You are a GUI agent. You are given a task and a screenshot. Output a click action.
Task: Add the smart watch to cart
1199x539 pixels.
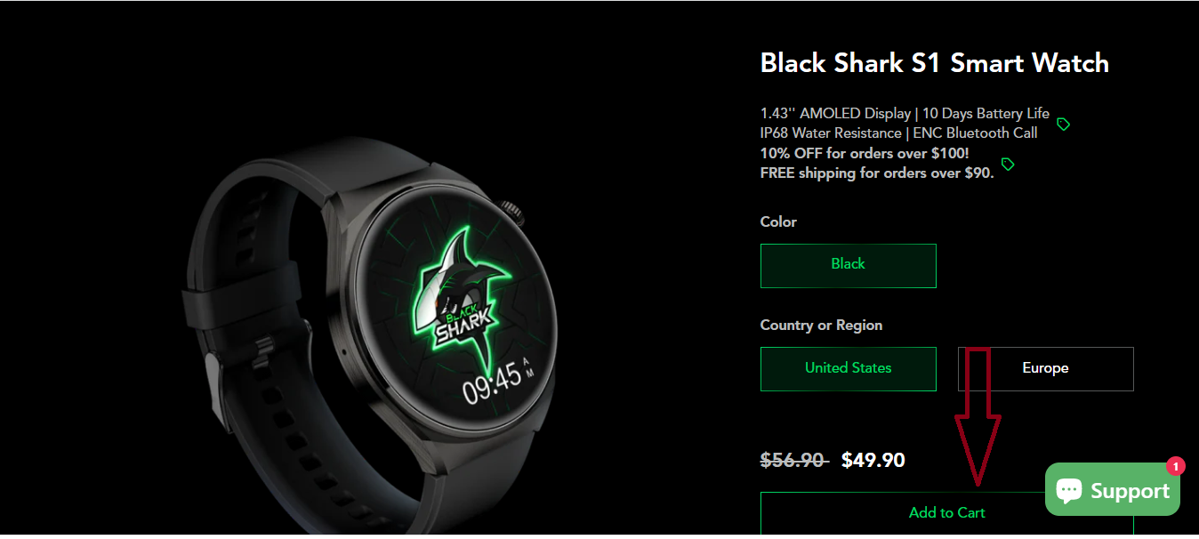point(946,513)
